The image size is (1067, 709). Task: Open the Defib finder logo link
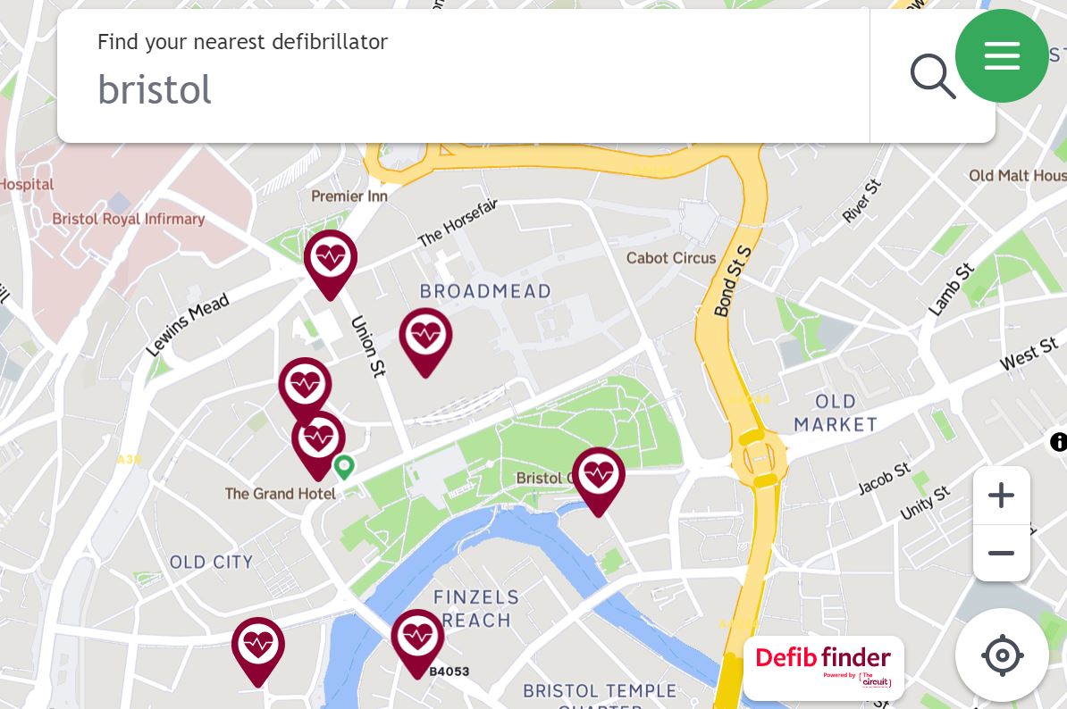point(823,667)
